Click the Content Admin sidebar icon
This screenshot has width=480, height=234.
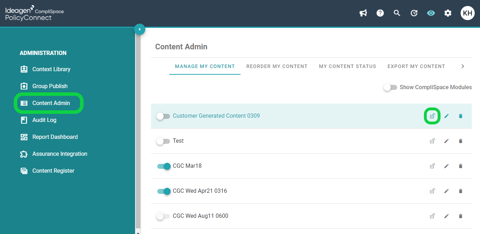point(24,103)
